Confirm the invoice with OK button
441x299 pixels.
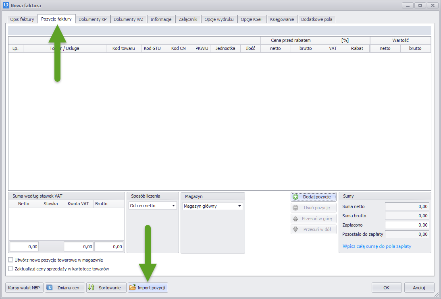[x=386, y=288]
